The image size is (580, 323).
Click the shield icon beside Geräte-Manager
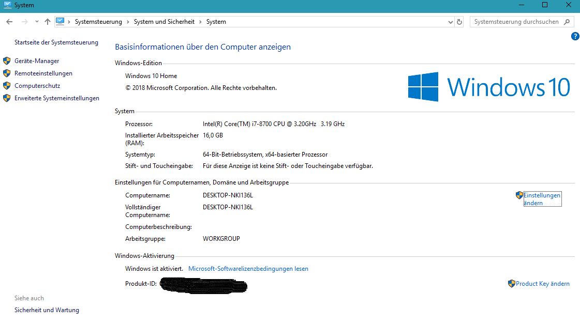click(7, 61)
